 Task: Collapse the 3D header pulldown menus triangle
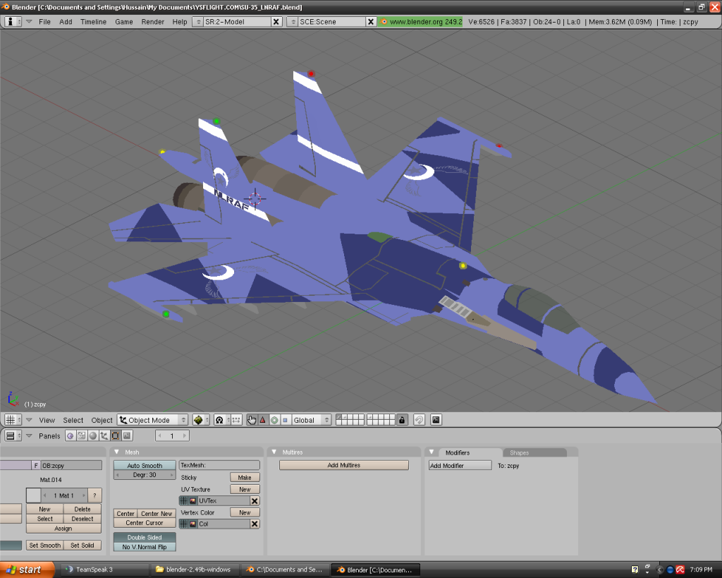click(x=28, y=420)
